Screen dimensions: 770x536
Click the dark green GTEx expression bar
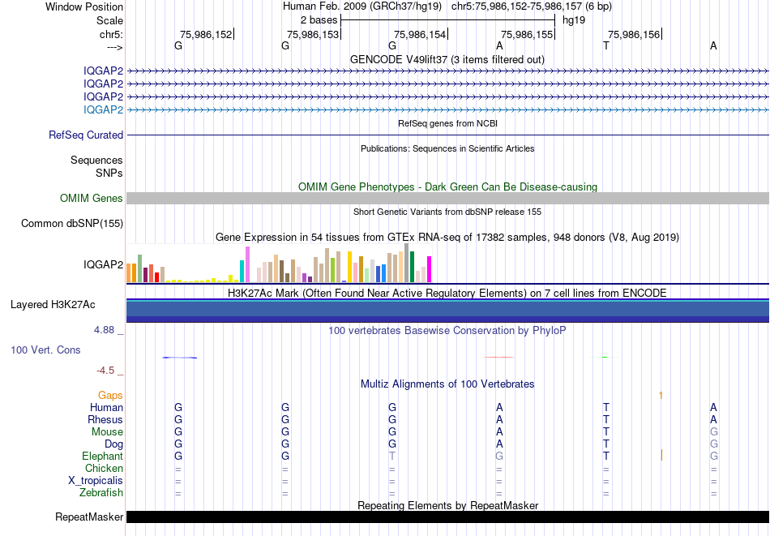(x=413, y=267)
